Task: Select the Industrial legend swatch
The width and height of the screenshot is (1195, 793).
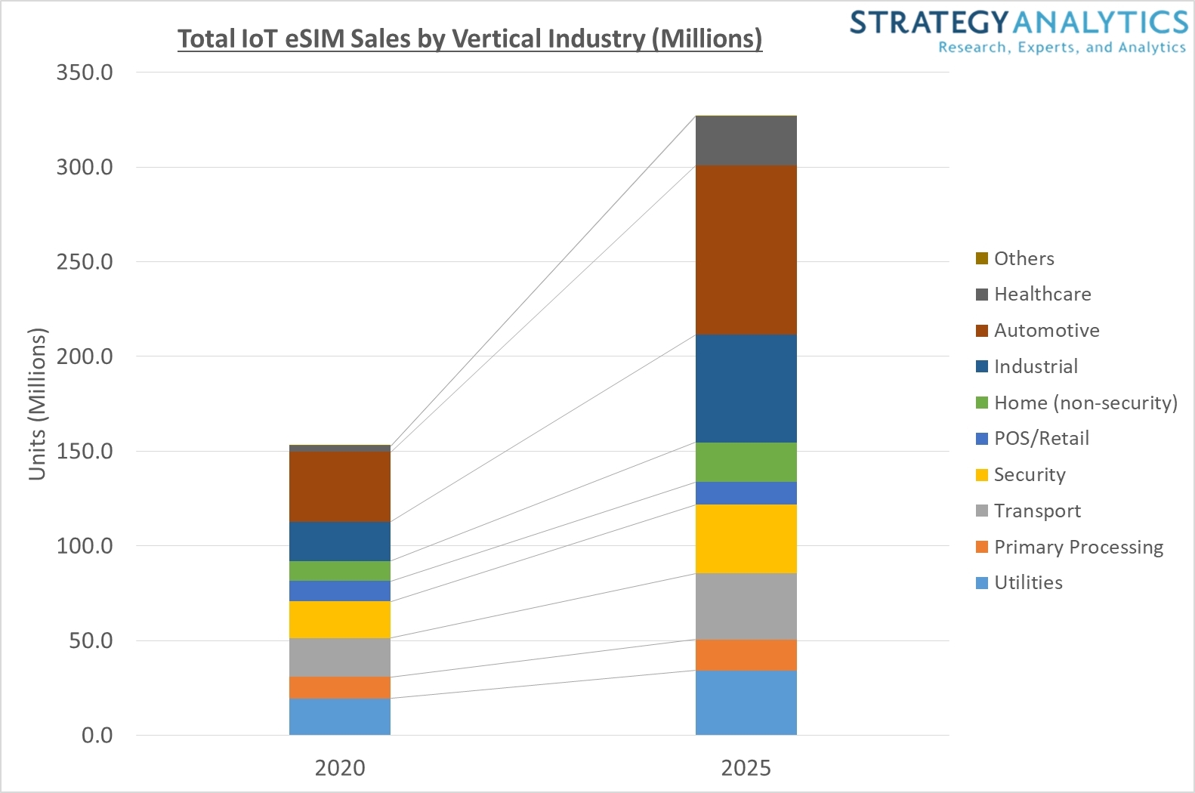Action: point(982,367)
